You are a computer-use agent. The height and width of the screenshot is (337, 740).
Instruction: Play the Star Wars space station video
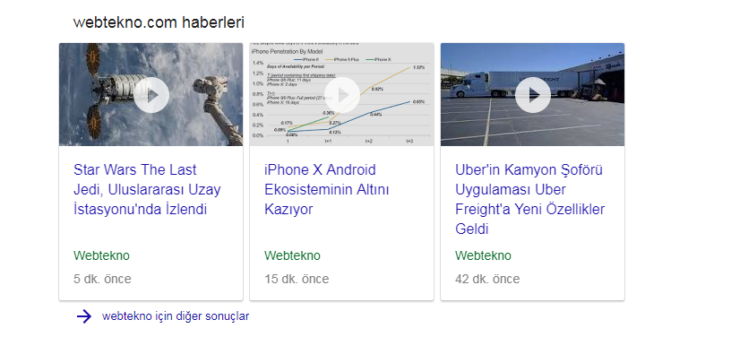(x=151, y=95)
